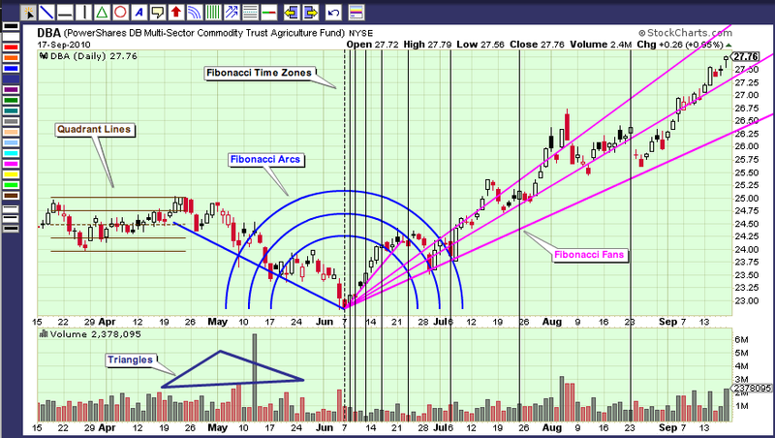Pick the dark navy color swatch
The height and width of the screenshot is (438, 775).
coord(11,79)
